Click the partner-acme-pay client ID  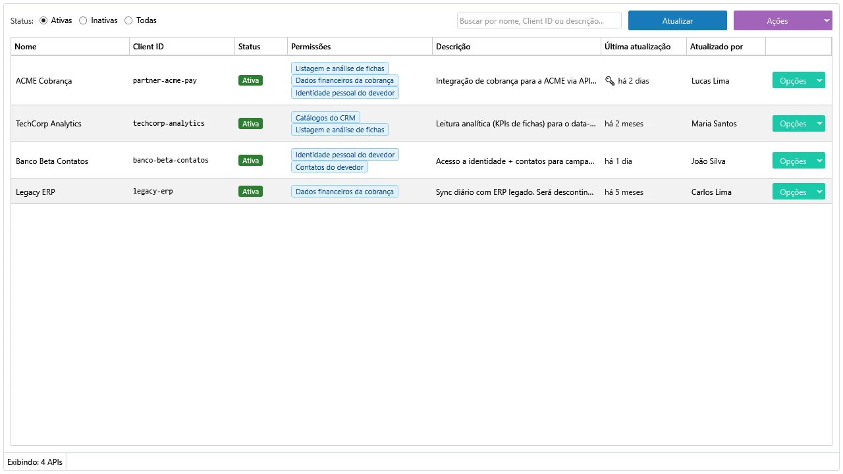click(x=165, y=80)
